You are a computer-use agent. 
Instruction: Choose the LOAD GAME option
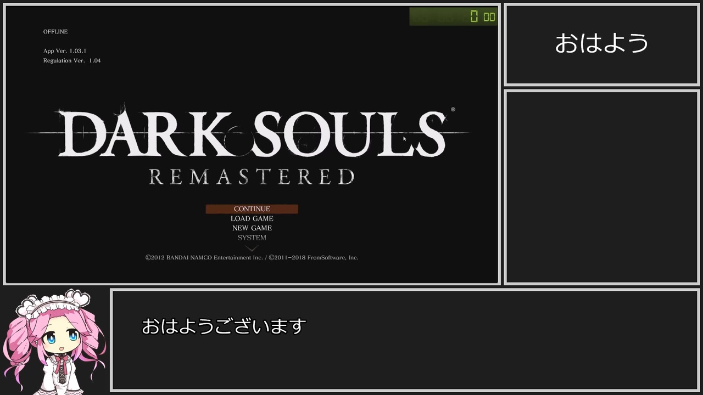pyautogui.click(x=252, y=218)
